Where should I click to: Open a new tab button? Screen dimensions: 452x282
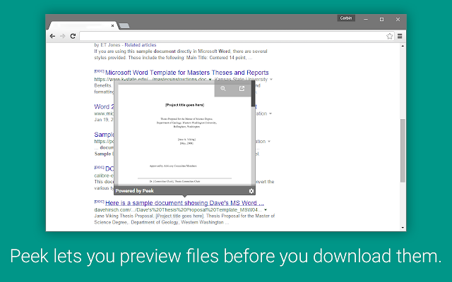124,26
